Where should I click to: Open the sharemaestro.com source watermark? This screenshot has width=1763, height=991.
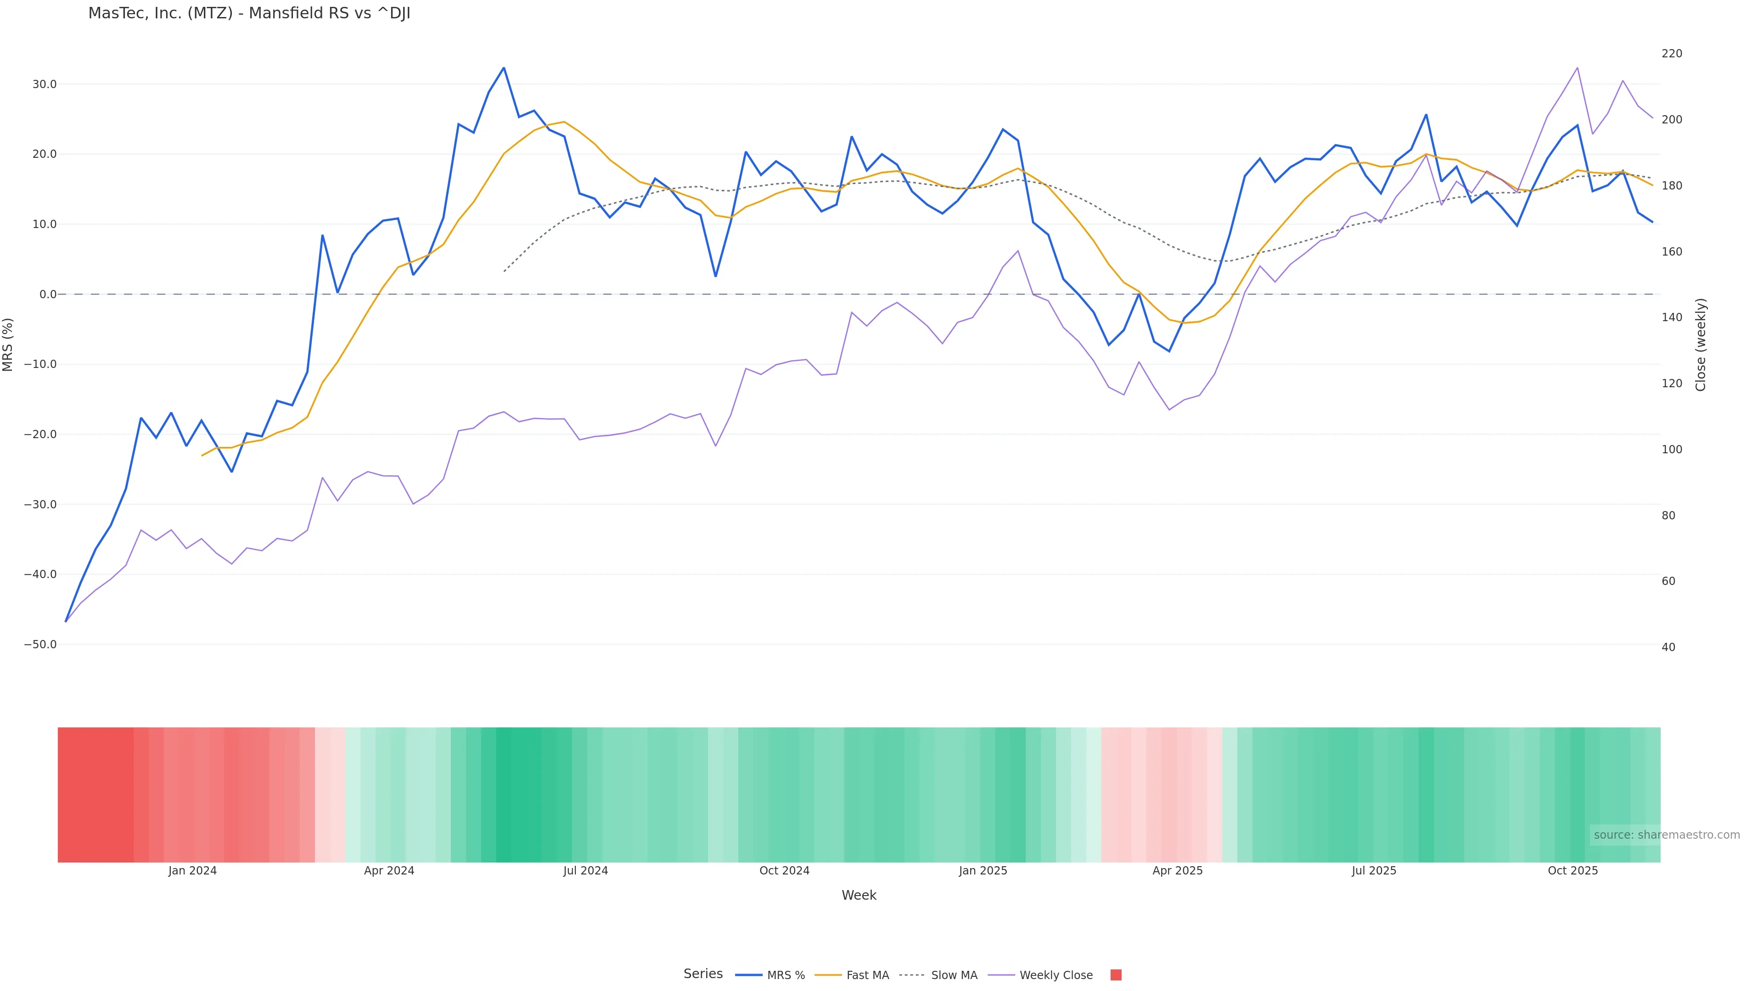click(1666, 835)
